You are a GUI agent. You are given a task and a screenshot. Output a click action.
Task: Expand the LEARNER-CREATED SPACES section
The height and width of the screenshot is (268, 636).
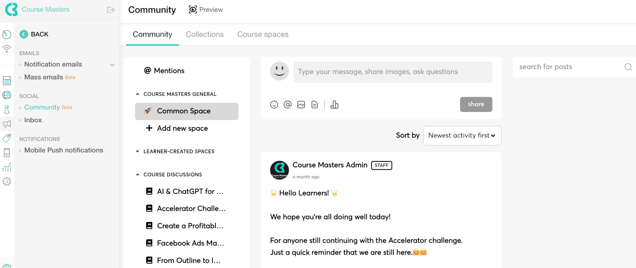pyautogui.click(x=138, y=151)
